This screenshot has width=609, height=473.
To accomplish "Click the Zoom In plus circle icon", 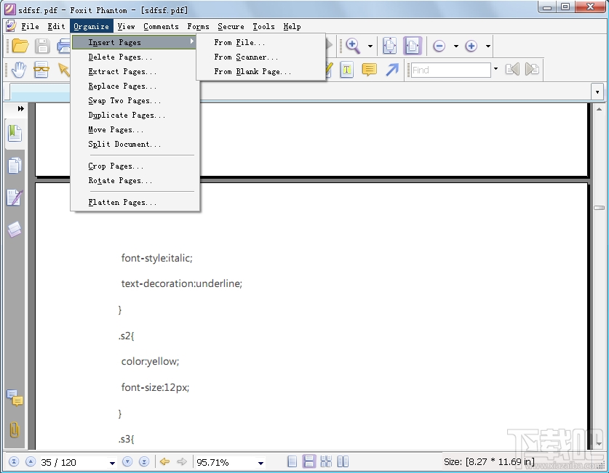I will 471,46.
